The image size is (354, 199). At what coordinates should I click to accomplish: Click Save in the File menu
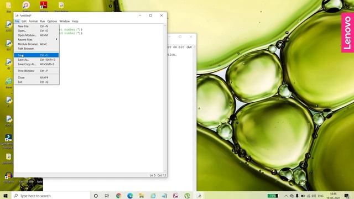37,55
